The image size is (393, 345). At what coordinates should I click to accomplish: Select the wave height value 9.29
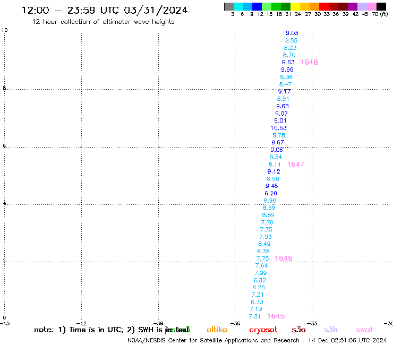(x=271, y=193)
